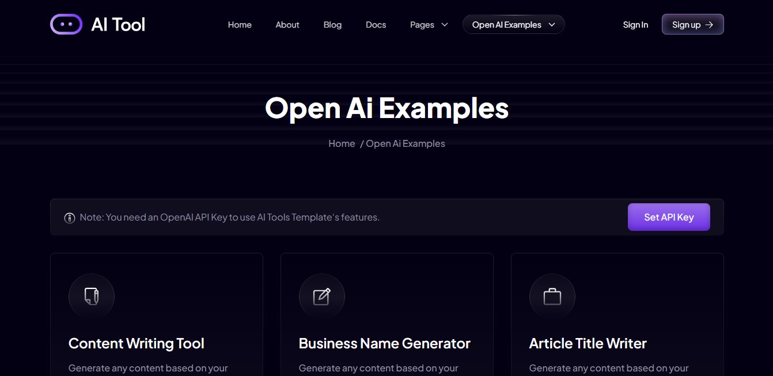Screen dimensions: 773x376
Task: Open the Business Name Generator card title
Action: (x=385, y=344)
